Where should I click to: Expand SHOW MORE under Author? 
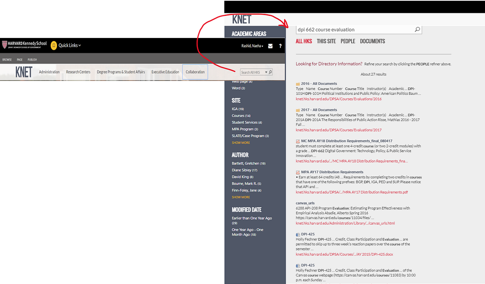click(x=241, y=197)
